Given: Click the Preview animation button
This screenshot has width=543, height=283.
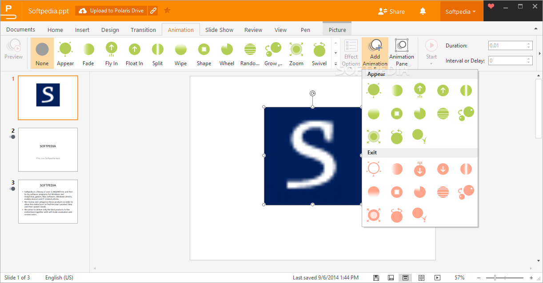Looking at the screenshot, I should click(14, 49).
